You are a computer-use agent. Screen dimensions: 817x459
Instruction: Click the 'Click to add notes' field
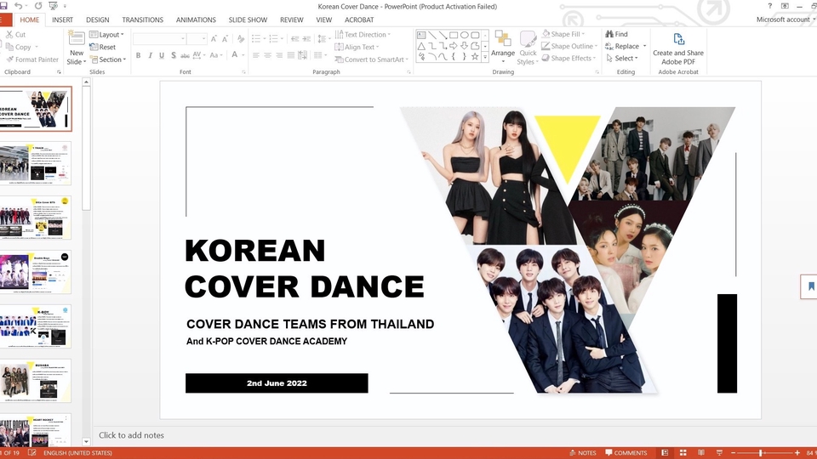click(131, 435)
